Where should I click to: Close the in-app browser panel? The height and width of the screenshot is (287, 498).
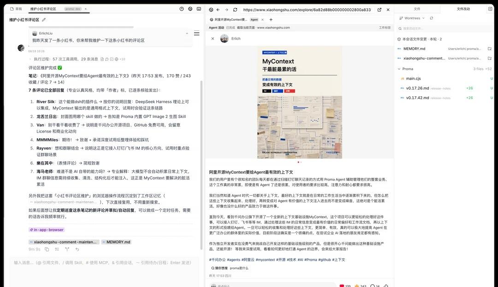(x=388, y=10)
